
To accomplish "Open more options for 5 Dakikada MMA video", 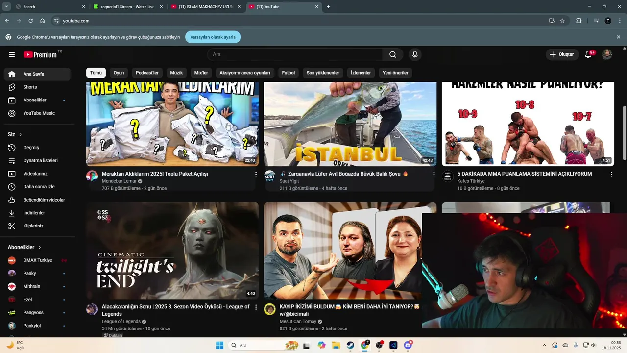I will 611,174.
